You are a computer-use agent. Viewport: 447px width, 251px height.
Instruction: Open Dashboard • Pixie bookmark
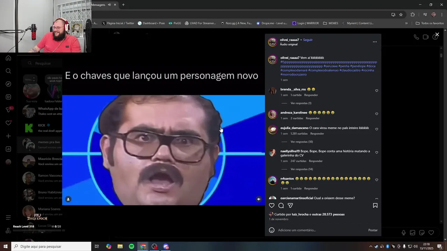(151, 23)
